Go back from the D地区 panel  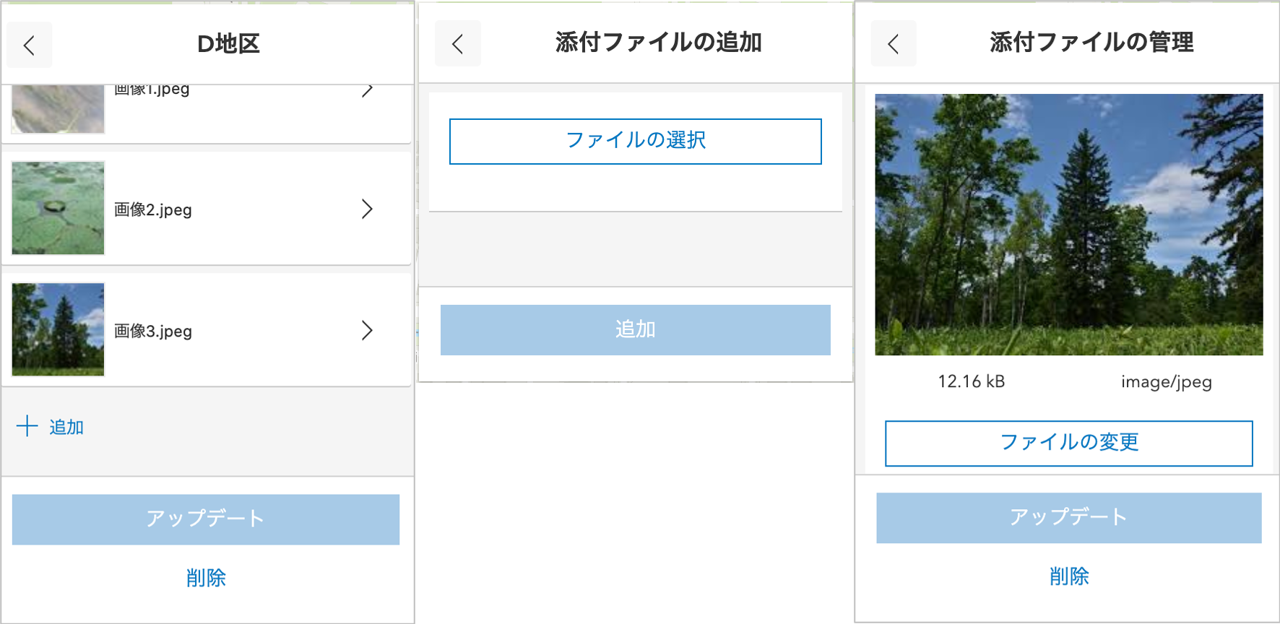tap(30, 45)
